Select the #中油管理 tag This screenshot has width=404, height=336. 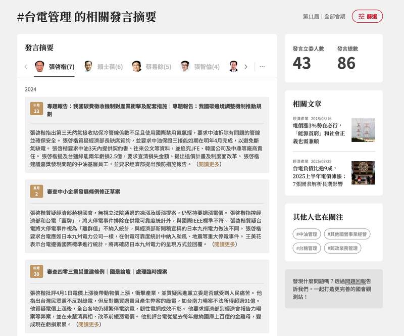(307, 234)
